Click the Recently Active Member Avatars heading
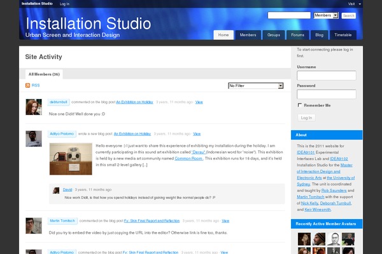 [x=326, y=224]
